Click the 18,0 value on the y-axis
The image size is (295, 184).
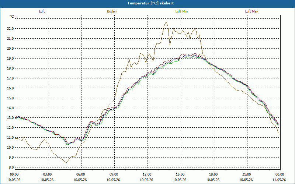[10, 68]
